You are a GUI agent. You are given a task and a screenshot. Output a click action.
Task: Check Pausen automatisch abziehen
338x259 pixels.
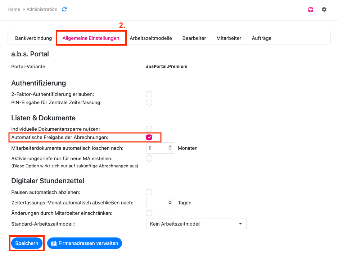pyautogui.click(x=149, y=192)
